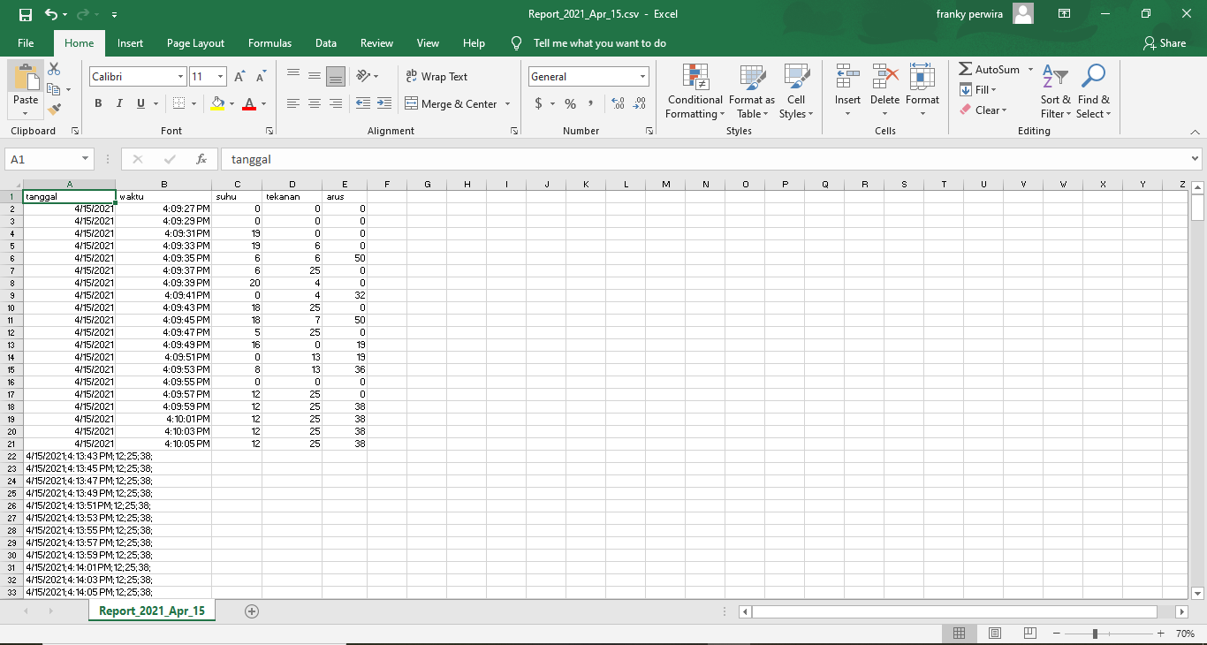Viewport: 1207px width, 645px height.
Task: Click the Sort & Filter button
Action: [1055, 93]
